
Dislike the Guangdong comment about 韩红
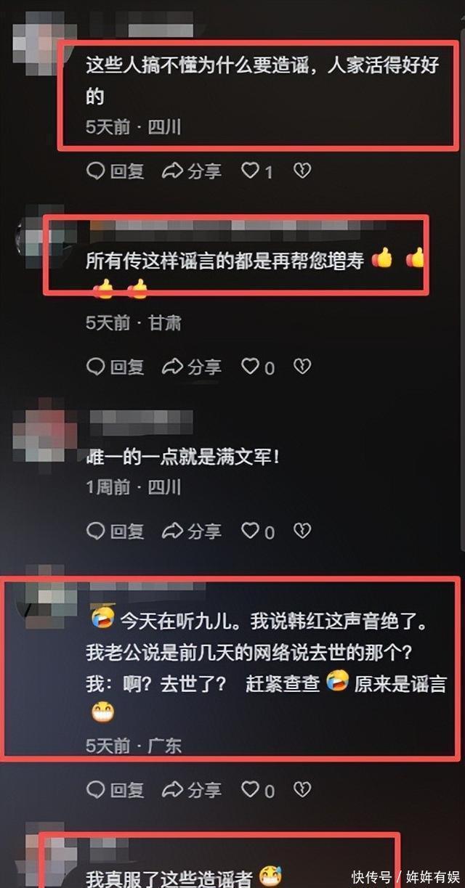click(302, 789)
